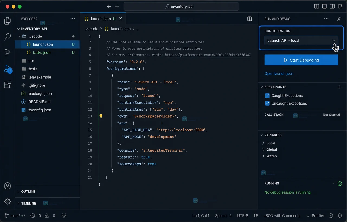Click Ln 1, Col 1 in status bar
This screenshot has height=222, width=347.
pos(201,216)
